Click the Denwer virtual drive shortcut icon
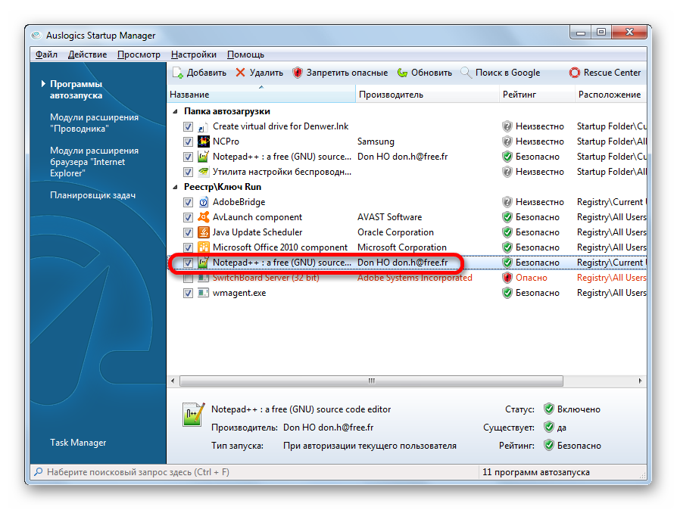 coord(204,126)
